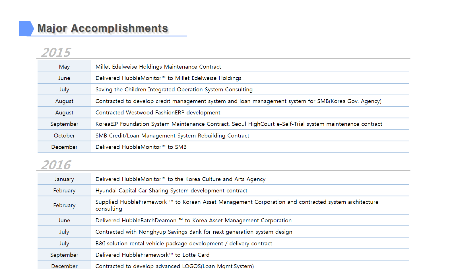
Task: Click "July" beside the Nonghyup Savings Bank row
Action: tap(64, 232)
